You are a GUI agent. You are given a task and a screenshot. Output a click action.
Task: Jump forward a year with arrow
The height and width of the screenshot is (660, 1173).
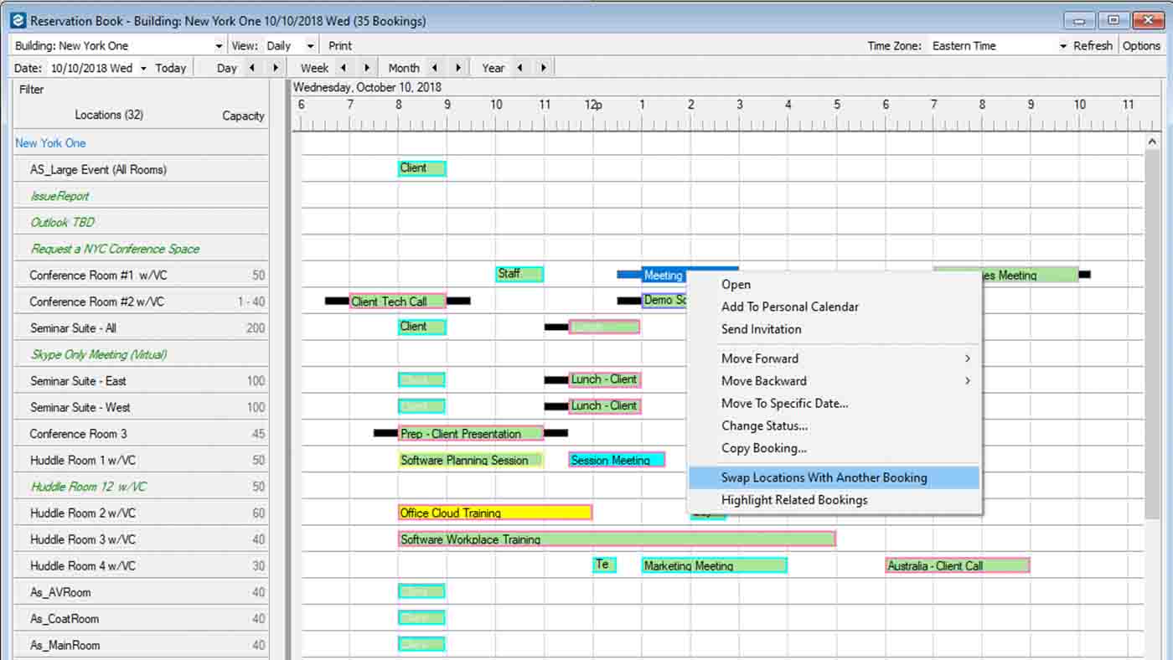pyautogui.click(x=542, y=68)
